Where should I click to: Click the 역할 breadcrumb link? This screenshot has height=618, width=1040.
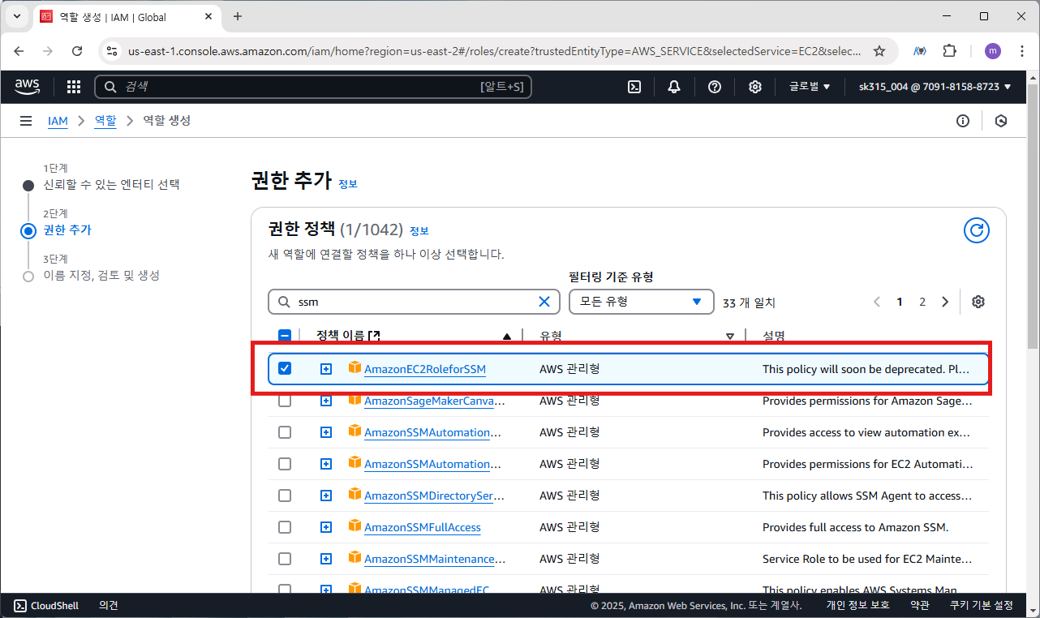click(105, 121)
